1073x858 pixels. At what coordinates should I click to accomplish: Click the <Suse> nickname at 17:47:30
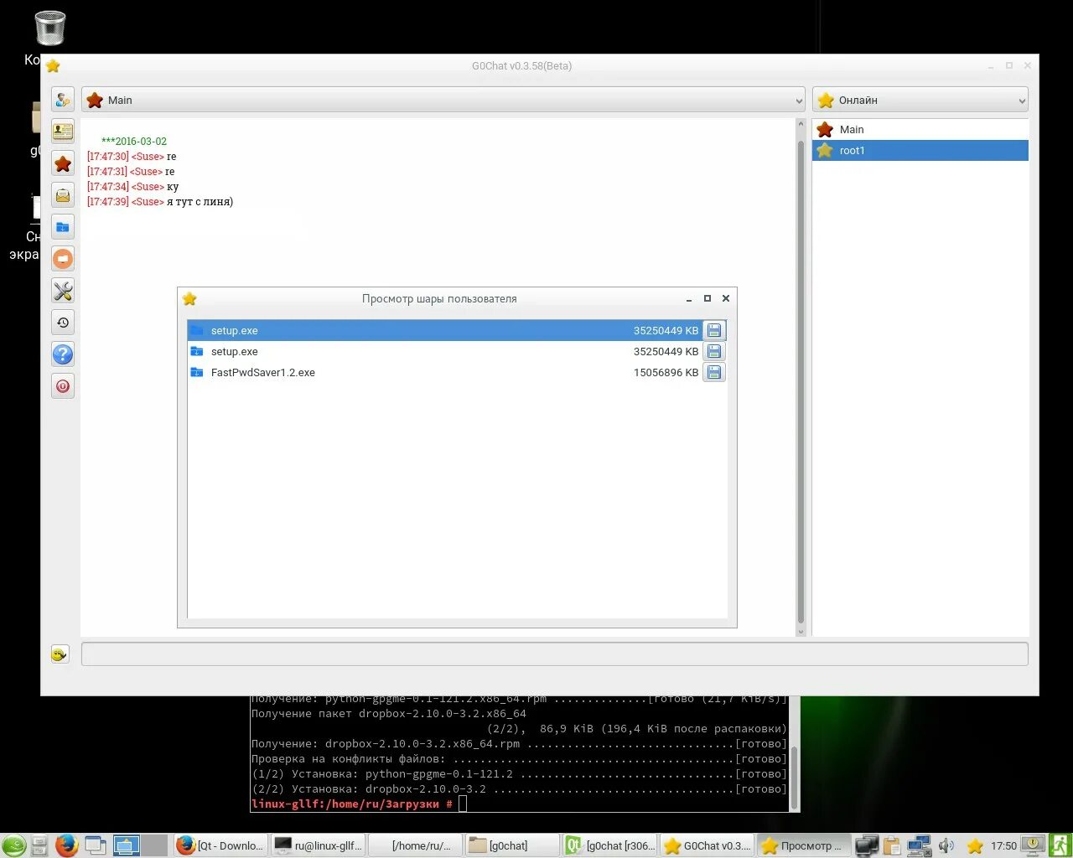[148, 157]
